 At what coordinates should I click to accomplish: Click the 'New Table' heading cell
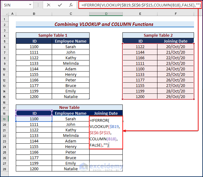pyautogui.click(x=69, y=107)
